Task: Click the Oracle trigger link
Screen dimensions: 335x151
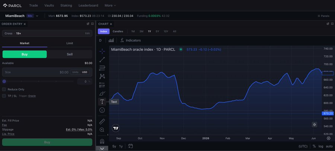Action: 32,96
